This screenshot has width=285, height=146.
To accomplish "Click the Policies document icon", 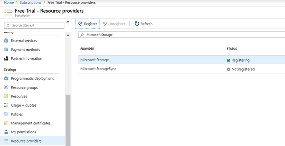I will 6,114.
